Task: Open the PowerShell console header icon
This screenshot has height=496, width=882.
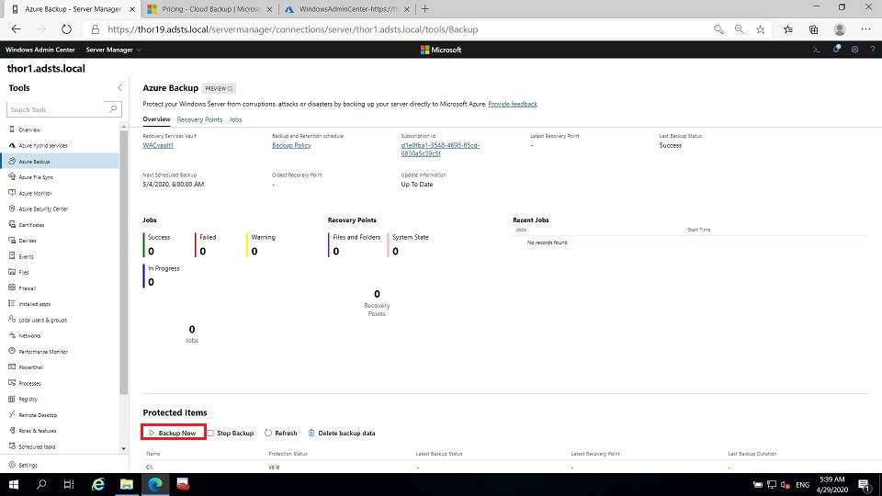Action: tap(817, 50)
